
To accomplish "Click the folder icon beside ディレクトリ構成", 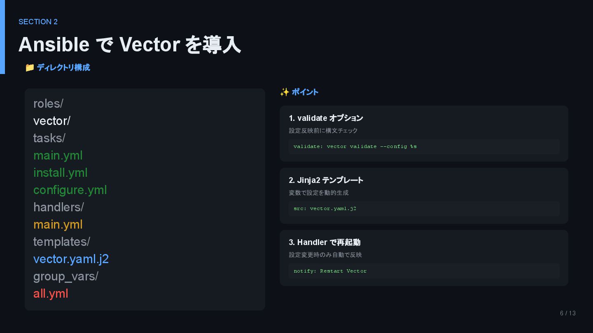I will pyautogui.click(x=30, y=67).
